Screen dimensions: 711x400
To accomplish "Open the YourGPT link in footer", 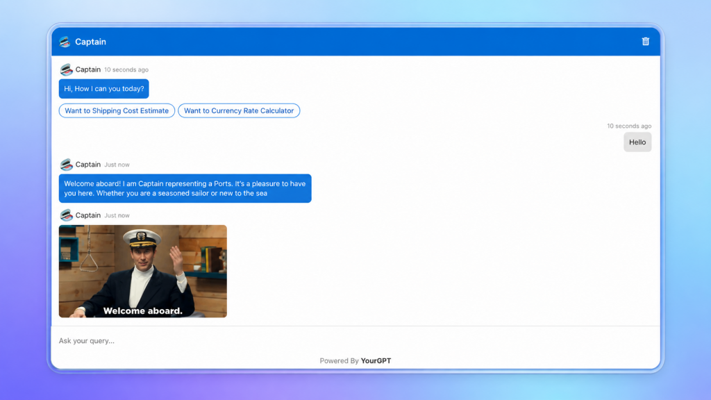I will [x=376, y=360].
